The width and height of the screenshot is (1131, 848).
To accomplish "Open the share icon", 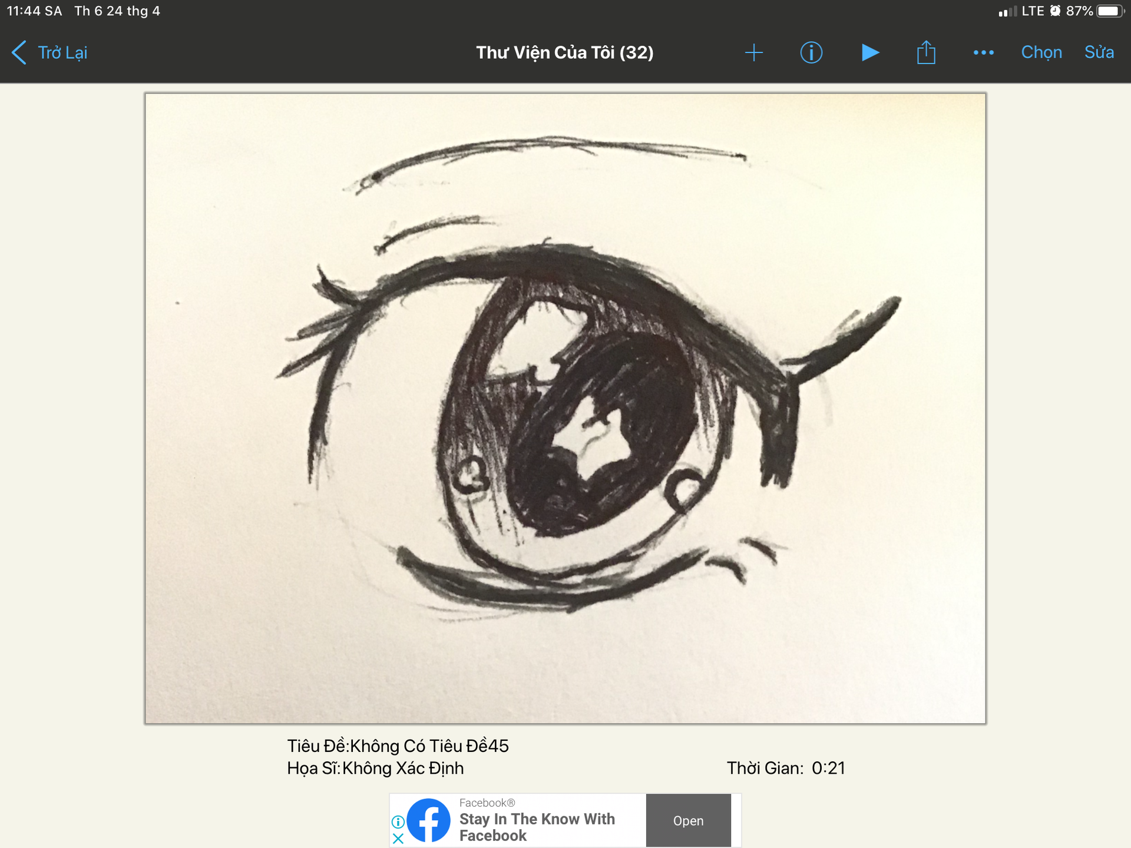I will tap(926, 53).
